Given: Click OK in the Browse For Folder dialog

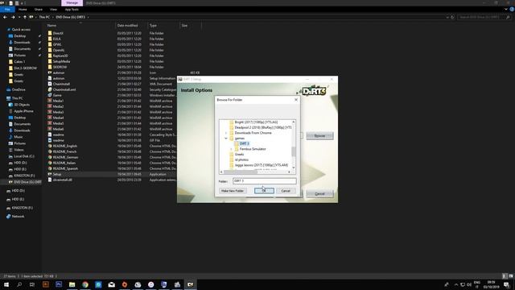Looking at the screenshot, I should 264,191.
